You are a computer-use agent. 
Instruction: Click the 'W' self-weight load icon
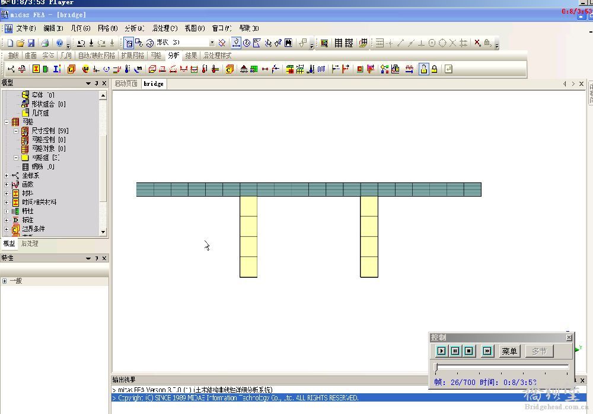85,69
